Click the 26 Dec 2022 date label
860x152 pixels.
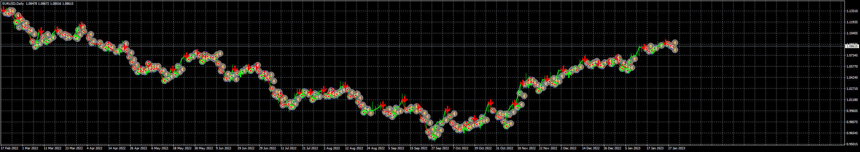pyautogui.click(x=612, y=148)
